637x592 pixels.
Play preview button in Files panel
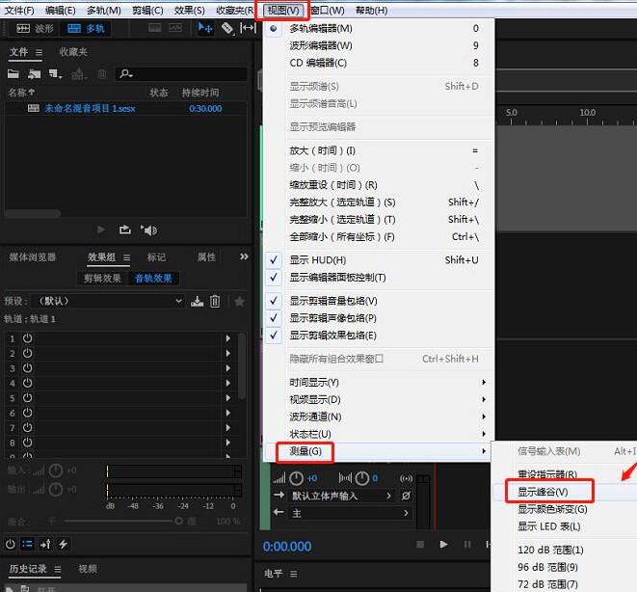click(x=101, y=230)
